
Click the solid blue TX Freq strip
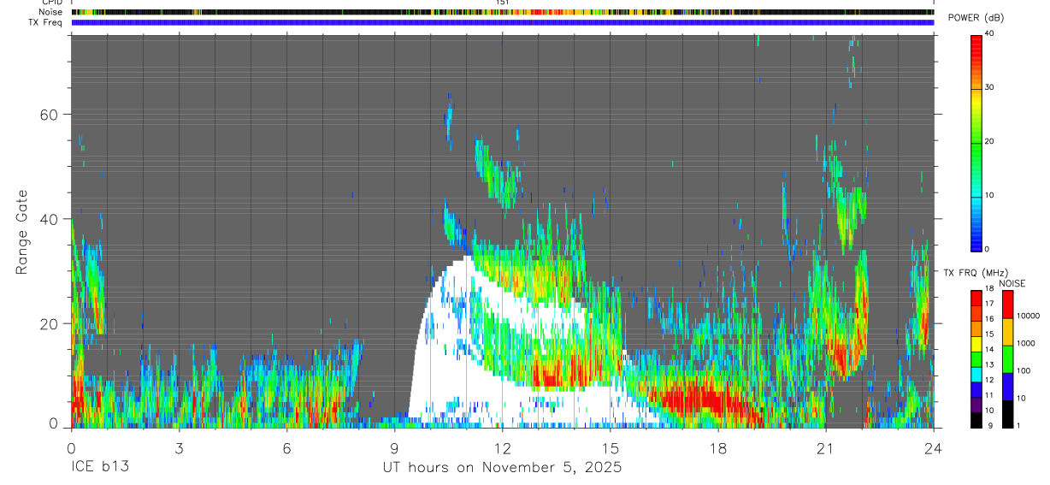click(502, 22)
